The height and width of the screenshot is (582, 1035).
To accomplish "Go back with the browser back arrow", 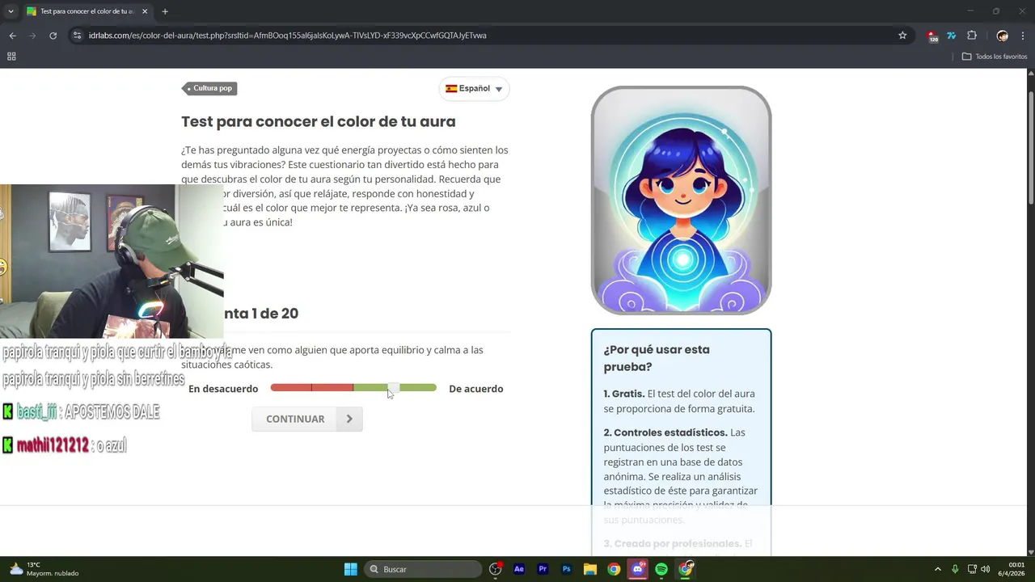I will click(x=12, y=36).
